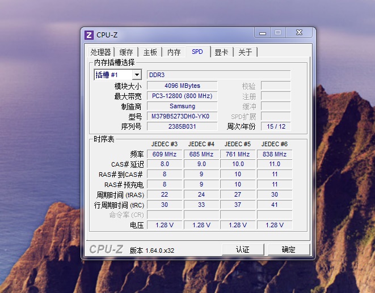Click the 版本 1.64.0.x32 version text
Image resolution: width=375 pixels, height=293 pixels.
point(152,250)
